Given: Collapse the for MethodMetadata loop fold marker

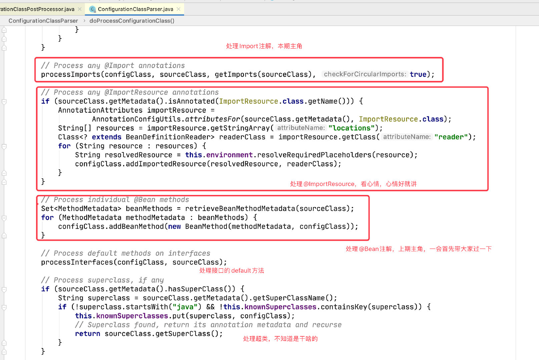Looking at the screenshot, I should pyautogui.click(x=4, y=218).
